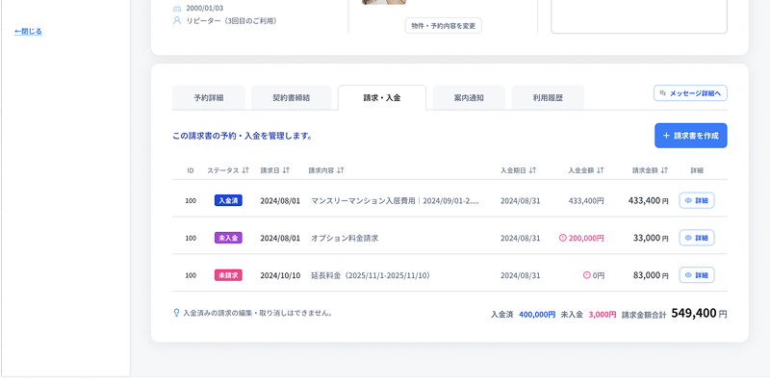The width and height of the screenshot is (770, 385).
Task: Click the ←閉じる link
Action: pos(29,32)
